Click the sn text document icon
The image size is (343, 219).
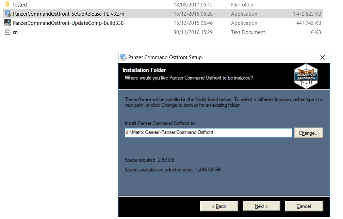(x=8, y=32)
